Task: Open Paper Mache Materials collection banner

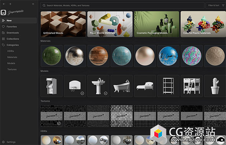Action: (x=110, y=24)
